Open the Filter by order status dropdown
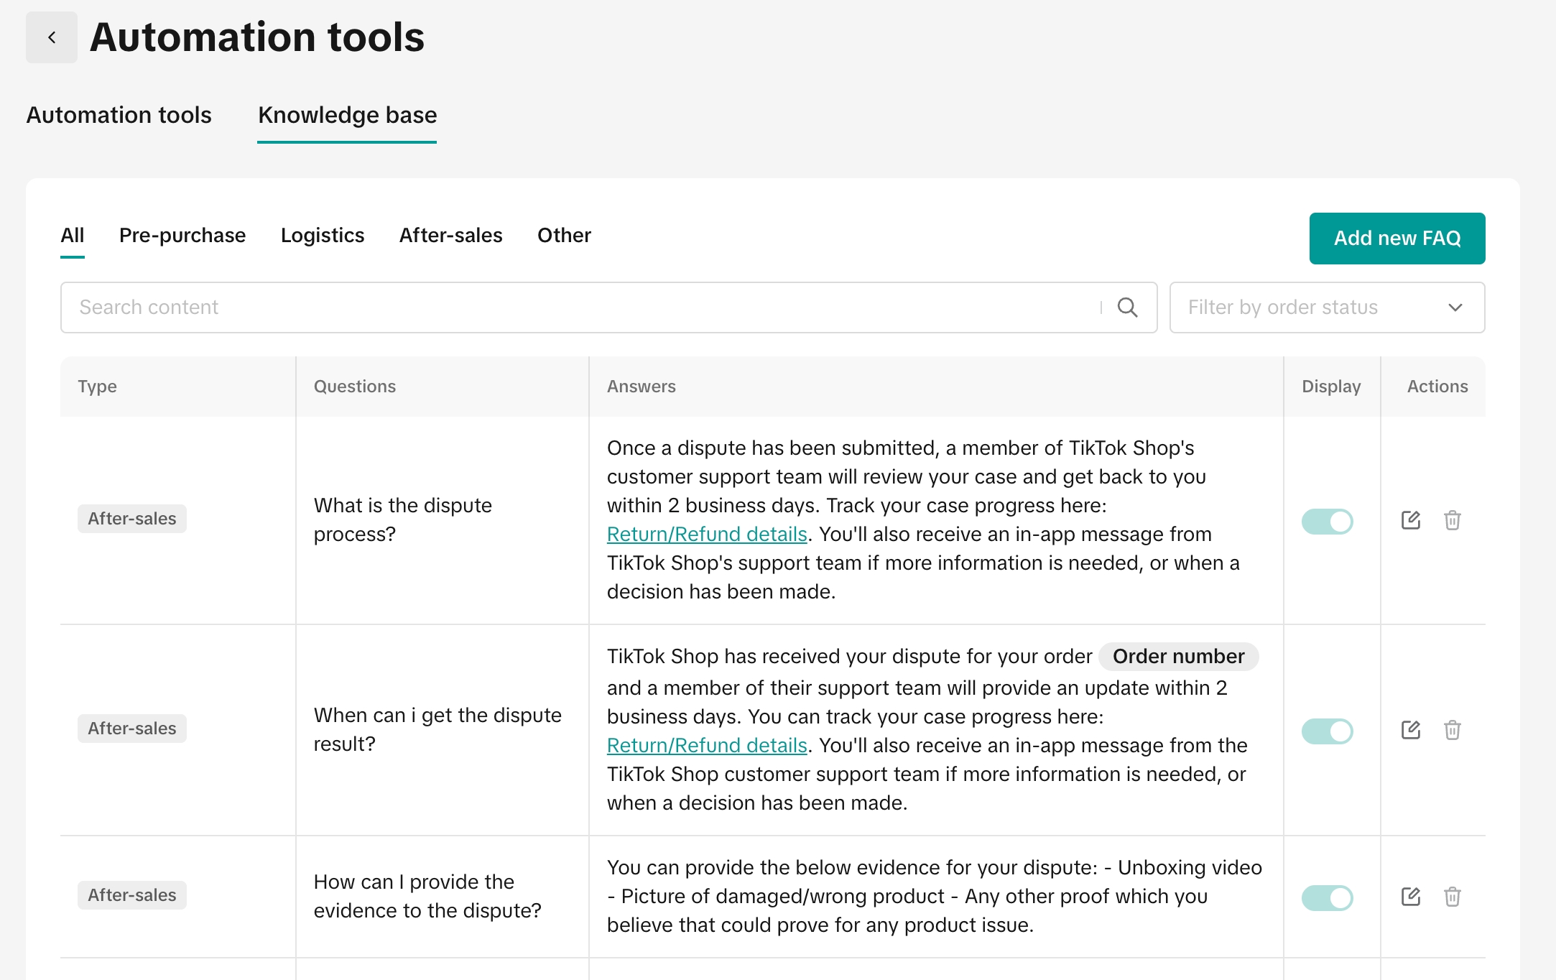 (1326, 308)
